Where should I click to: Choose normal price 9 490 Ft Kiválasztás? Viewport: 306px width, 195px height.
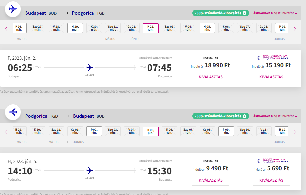pyautogui.click(x=211, y=180)
